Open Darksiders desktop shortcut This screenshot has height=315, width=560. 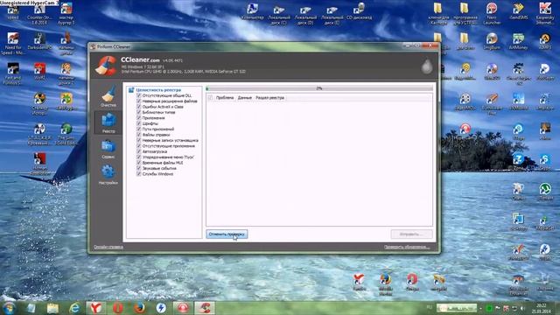pyautogui.click(x=39, y=41)
